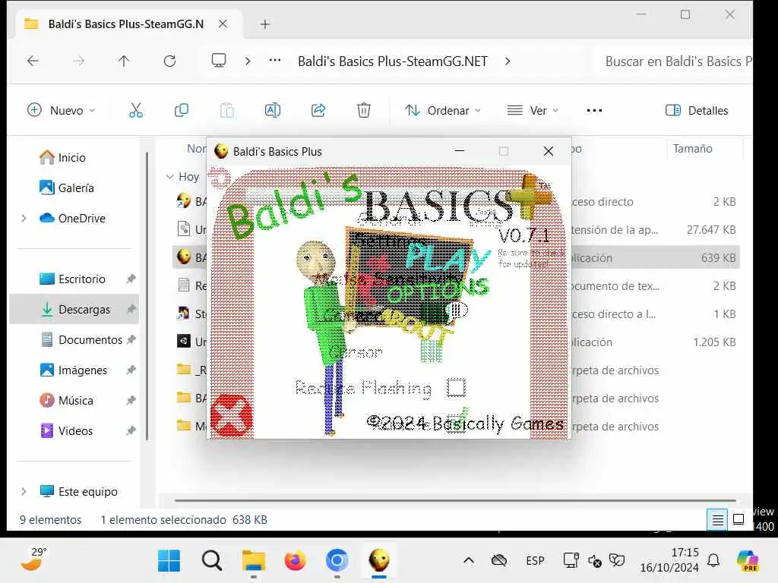Select the file row sized 1.205 KB
The image size is (778, 583).
point(456,342)
